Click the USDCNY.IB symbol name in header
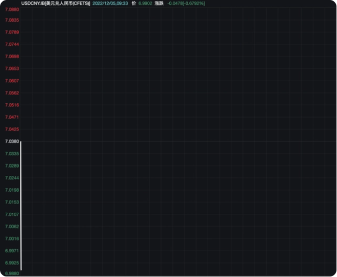The image size is (337, 277). pyautogui.click(x=55, y=3)
